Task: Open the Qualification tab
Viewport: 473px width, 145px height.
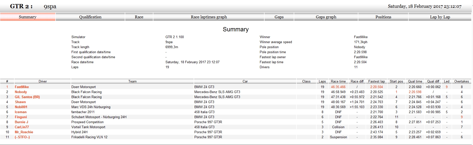Action: pos(90,17)
